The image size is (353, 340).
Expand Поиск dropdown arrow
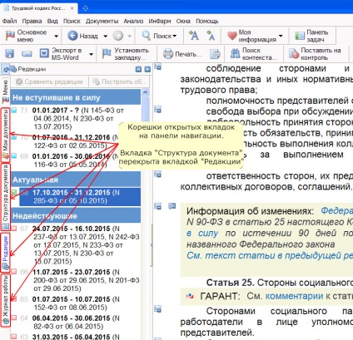pos(175,36)
